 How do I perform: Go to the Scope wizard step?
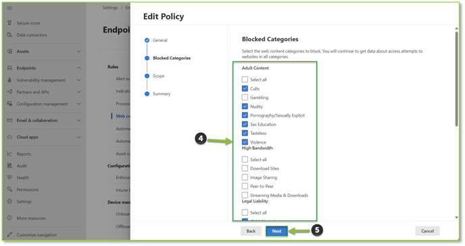coord(158,76)
